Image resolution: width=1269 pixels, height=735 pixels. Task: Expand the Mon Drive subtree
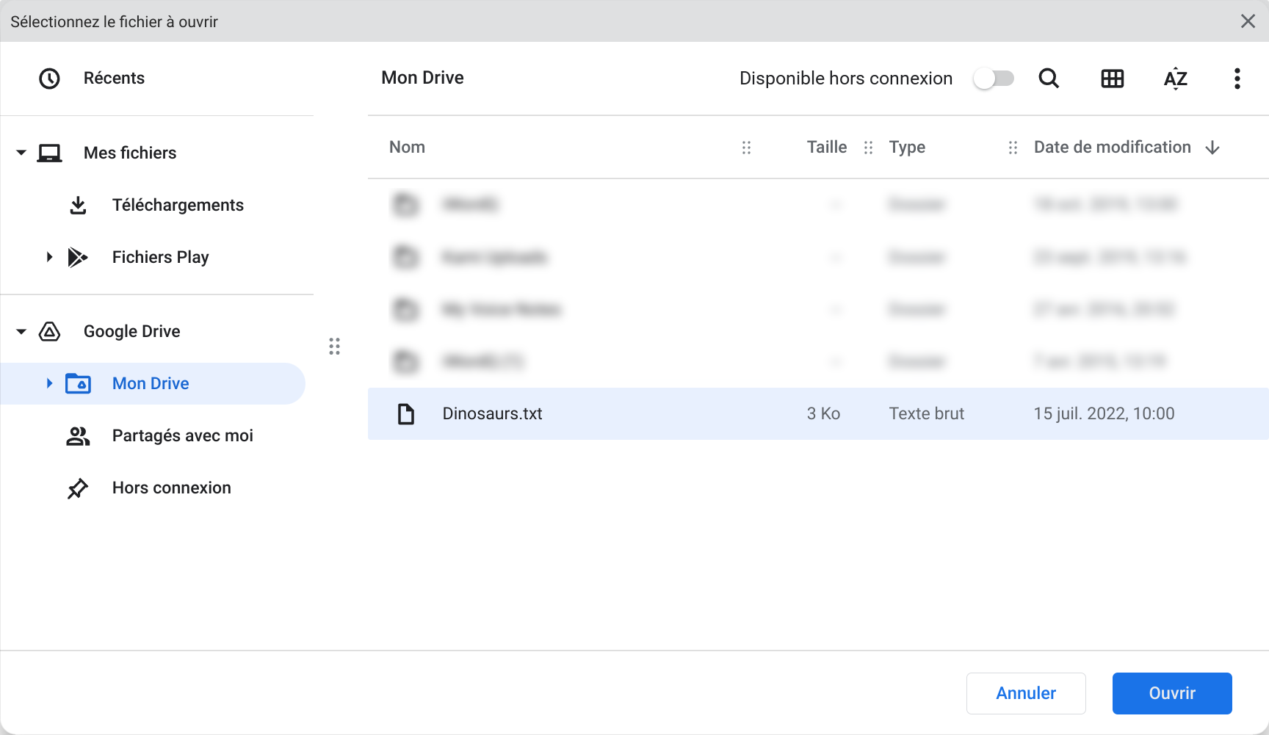49,383
